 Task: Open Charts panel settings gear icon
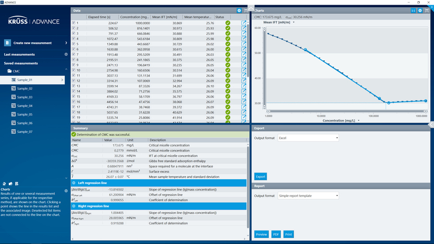pyautogui.click(x=420, y=10)
